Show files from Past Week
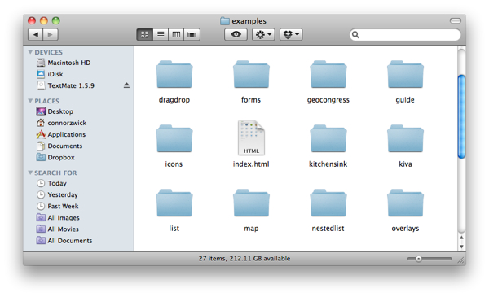The image size is (489, 297). (58, 207)
